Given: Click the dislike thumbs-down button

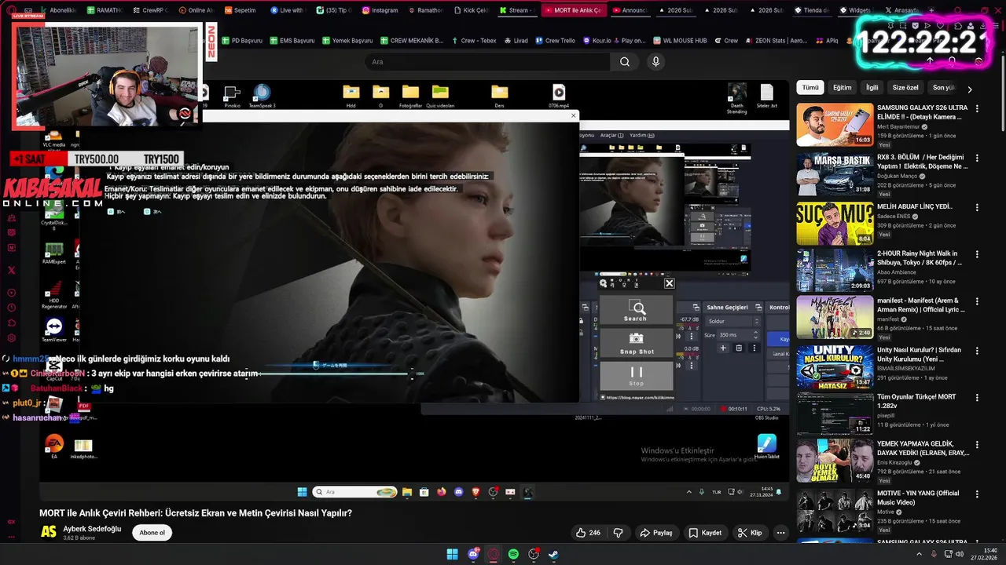Looking at the screenshot, I should point(618,533).
